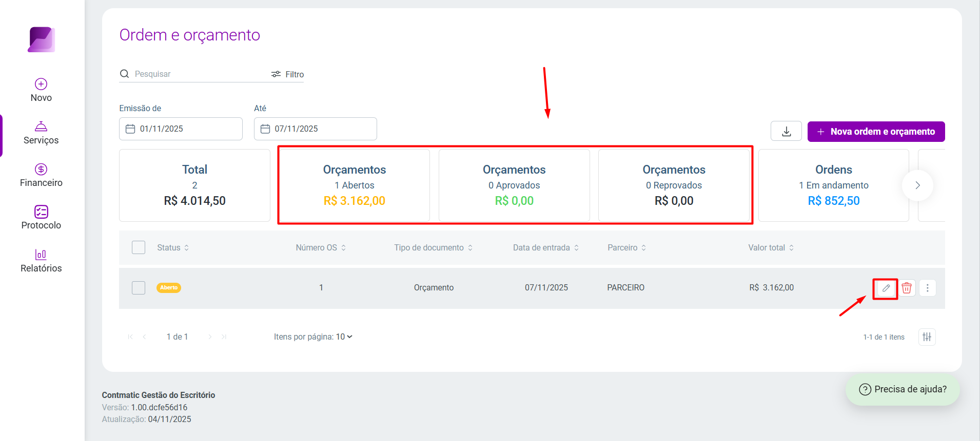Go to next page arrow
This screenshot has height=441, width=980.
(x=210, y=337)
